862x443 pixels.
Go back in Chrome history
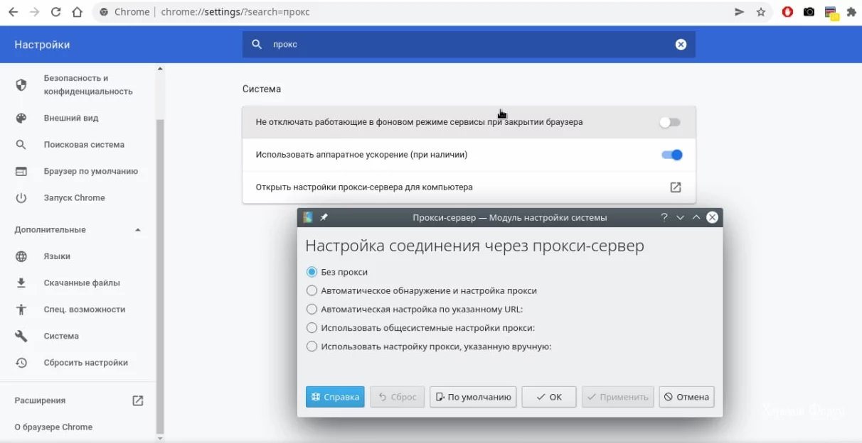click(13, 12)
